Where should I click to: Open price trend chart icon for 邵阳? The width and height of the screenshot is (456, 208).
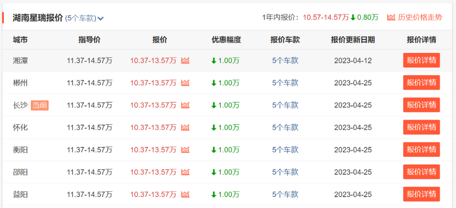(x=185, y=172)
